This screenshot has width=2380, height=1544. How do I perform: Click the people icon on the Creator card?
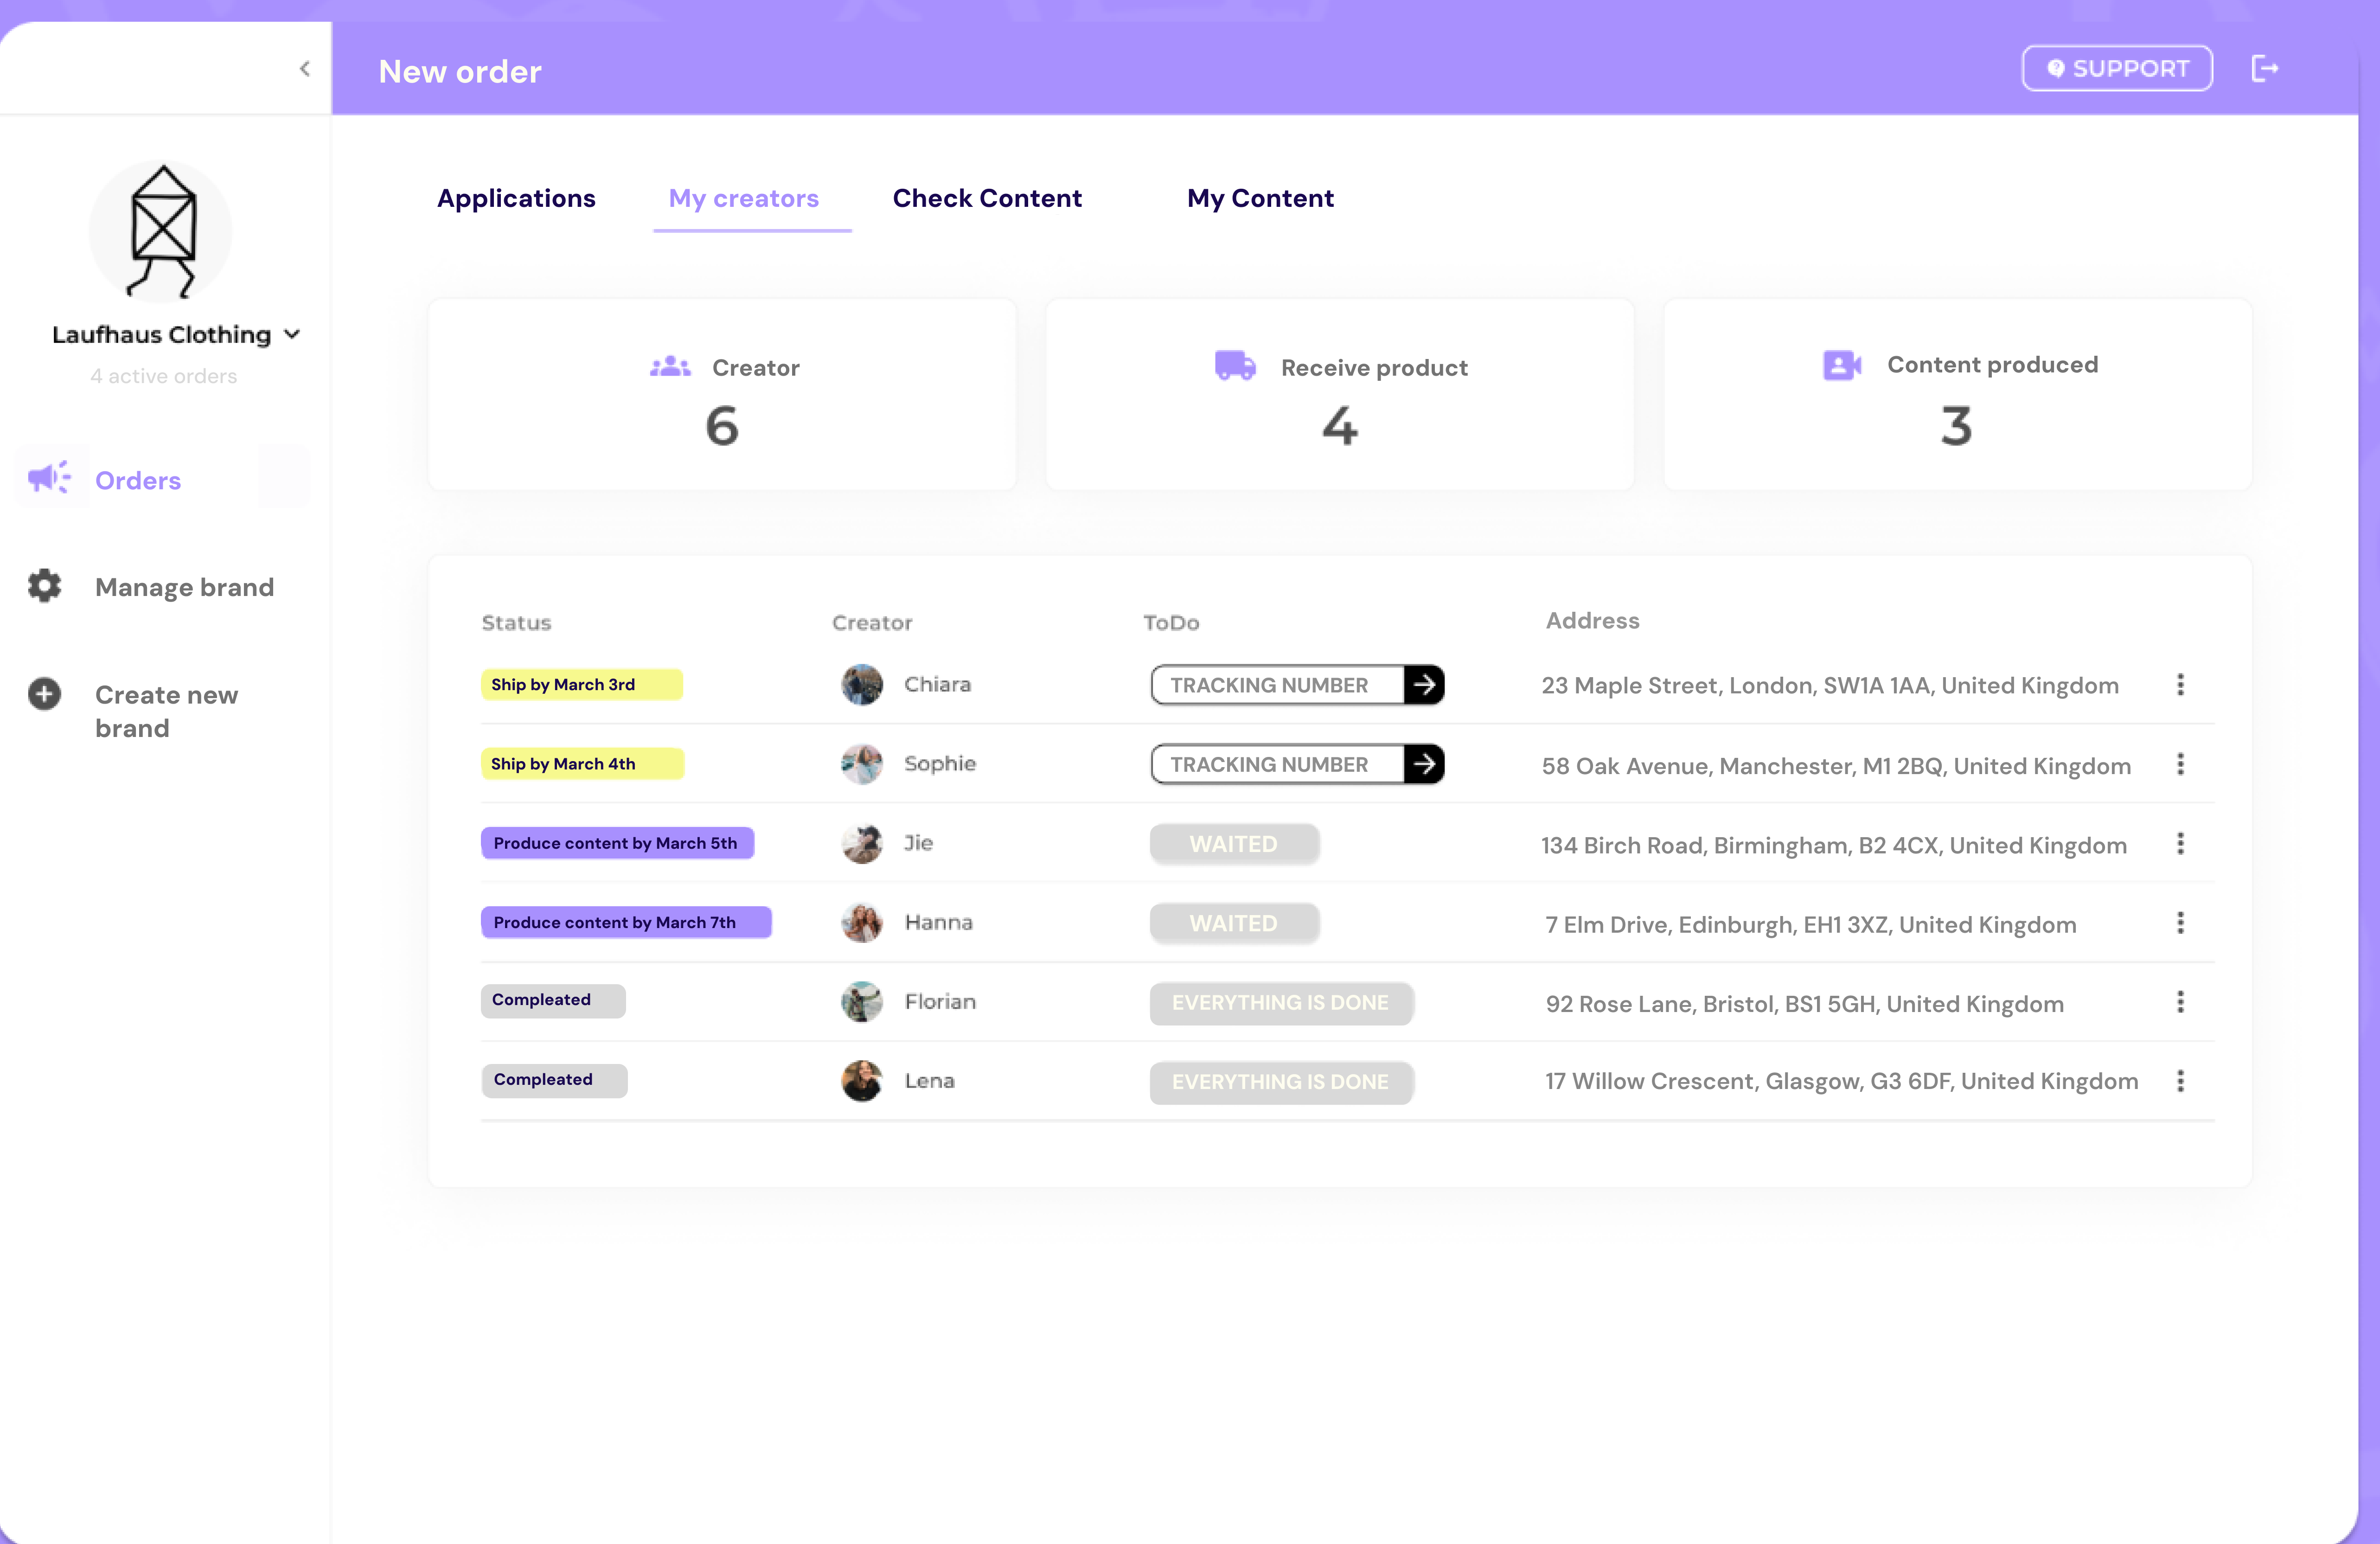(669, 366)
